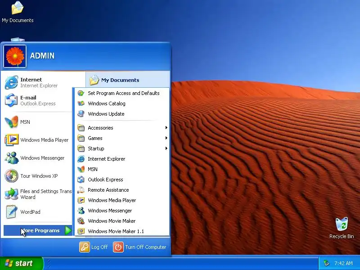Open the Internet Explorer pinned icon
Screen dimensions: 360x270
coord(11,82)
